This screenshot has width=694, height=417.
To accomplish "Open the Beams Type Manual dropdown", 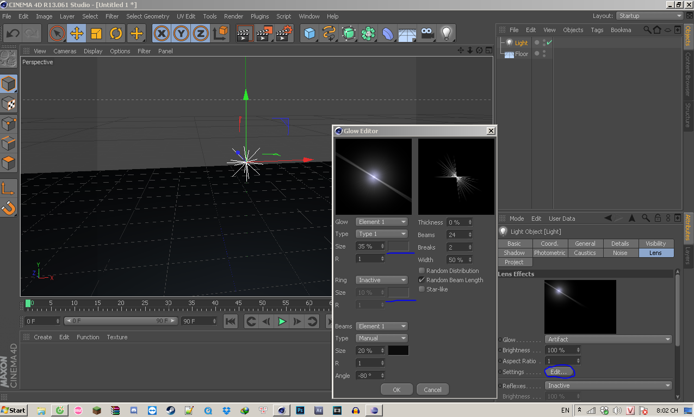I will pos(381,338).
